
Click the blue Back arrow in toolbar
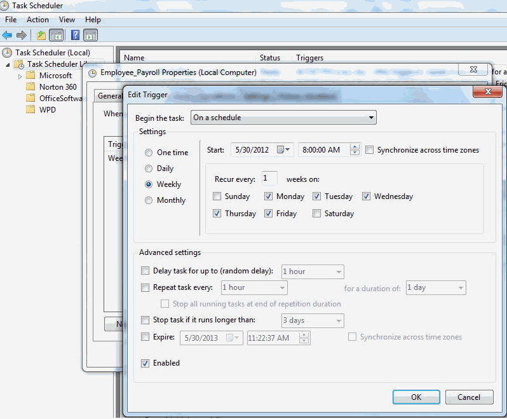click(x=7, y=35)
